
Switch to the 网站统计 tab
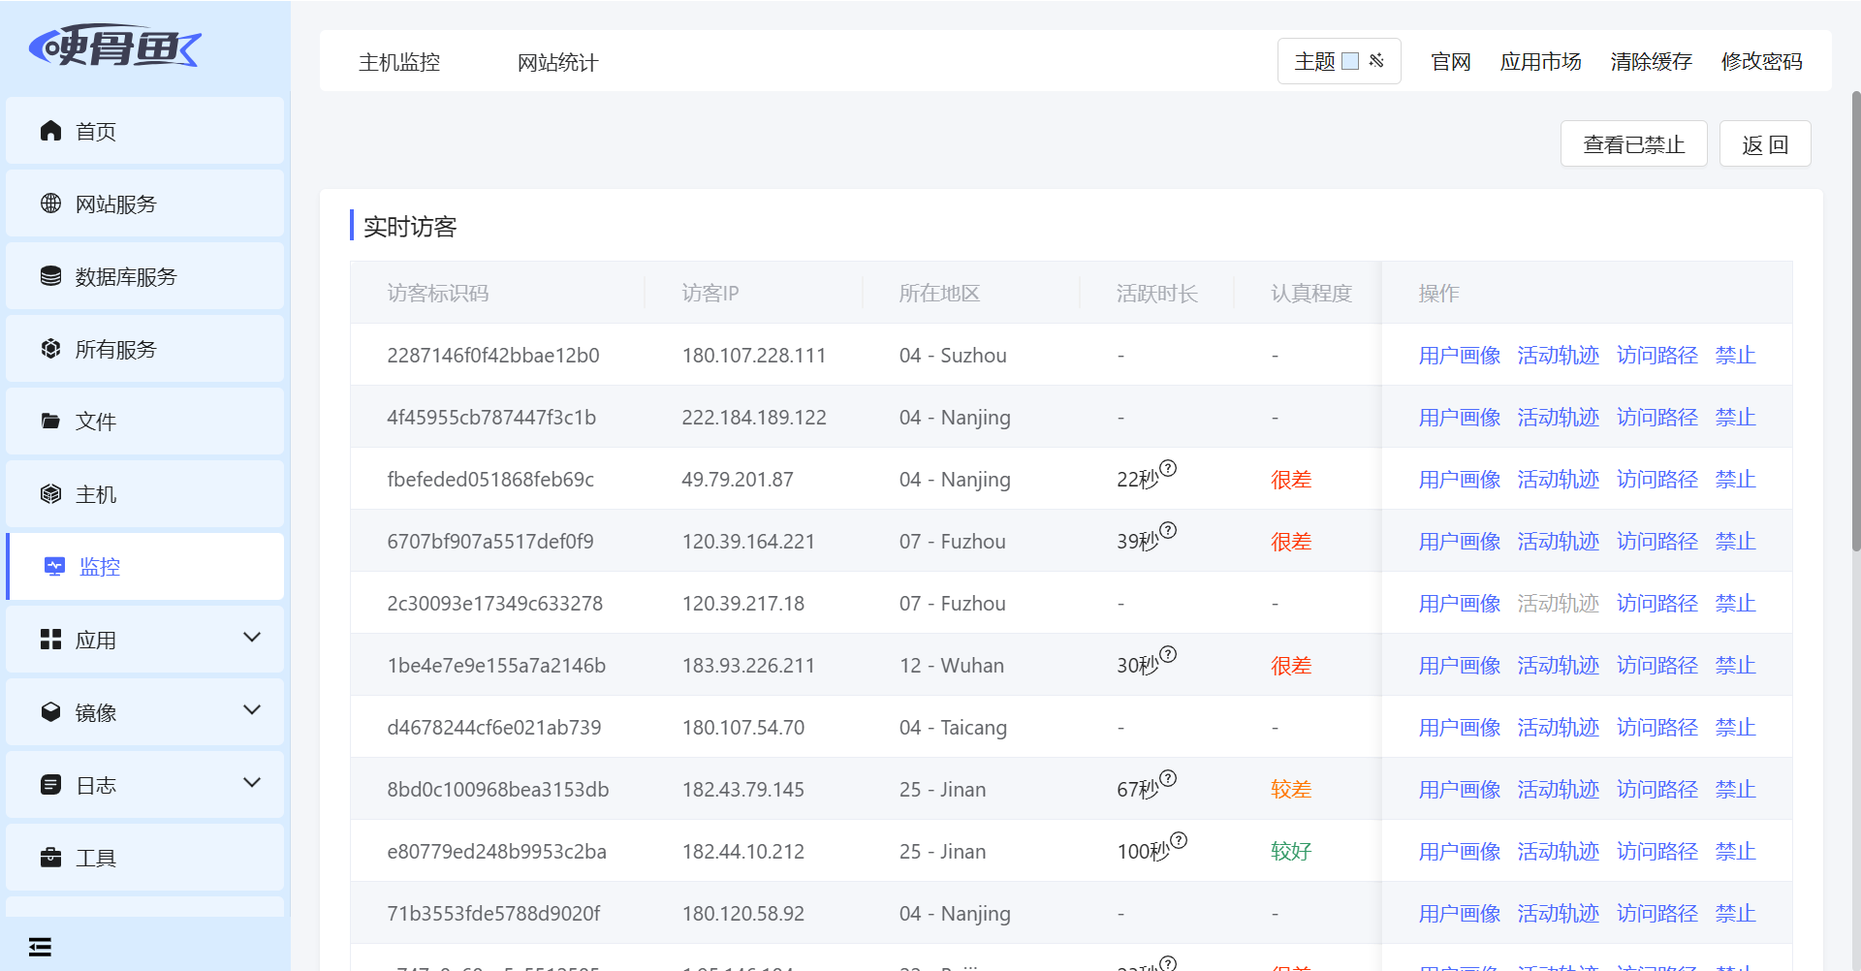pyautogui.click(x=557, y=63)
